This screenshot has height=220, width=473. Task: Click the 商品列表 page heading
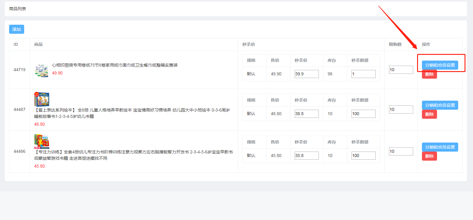(18, 9)
